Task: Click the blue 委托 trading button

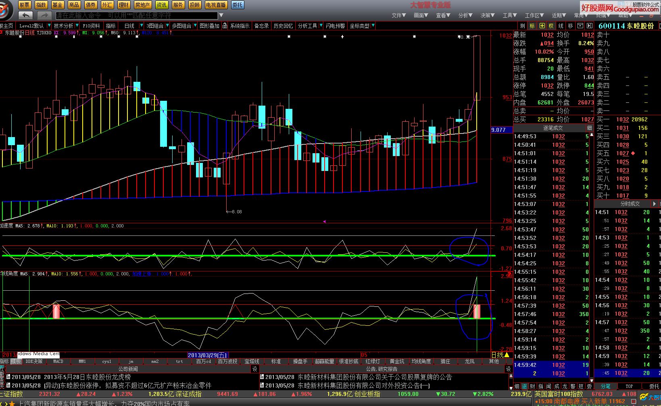Action: pyautogui.click(x=238, y=5)
